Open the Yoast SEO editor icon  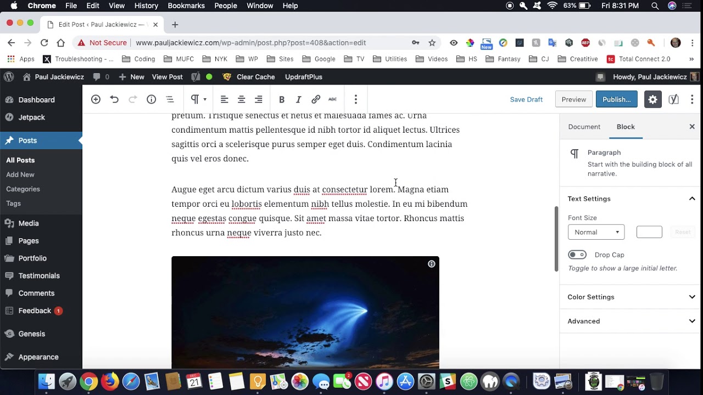[674, 99]
